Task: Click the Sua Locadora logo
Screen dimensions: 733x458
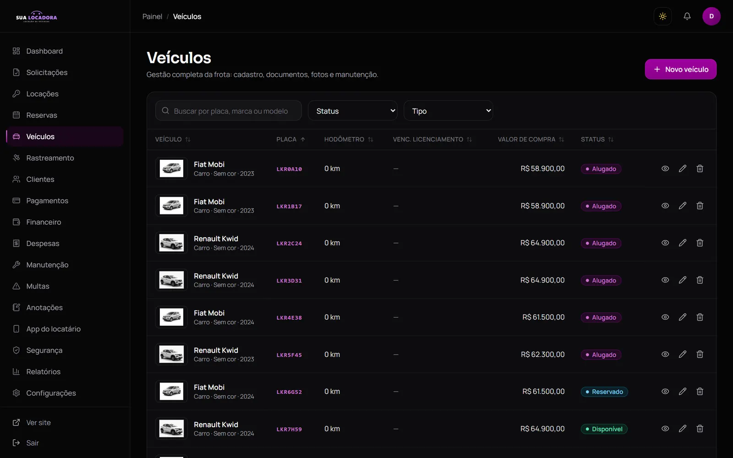Action: point(37,17)
